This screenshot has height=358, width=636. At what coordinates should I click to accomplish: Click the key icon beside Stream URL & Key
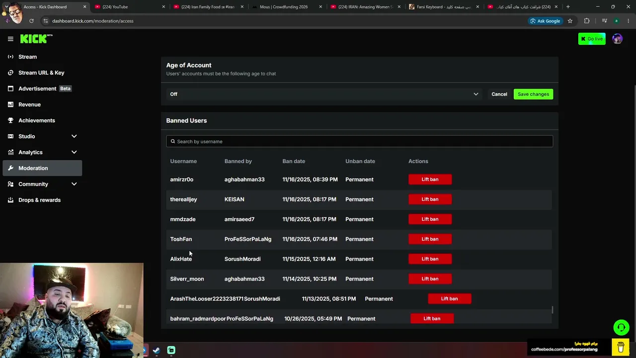(10, 73)
